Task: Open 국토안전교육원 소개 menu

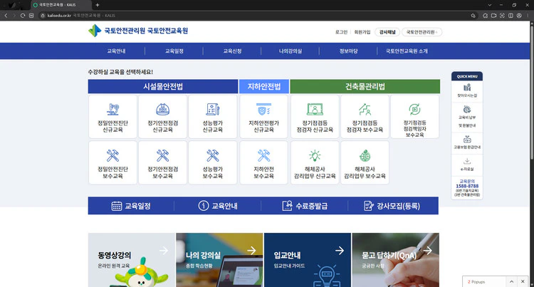Action: click(407, 51)
